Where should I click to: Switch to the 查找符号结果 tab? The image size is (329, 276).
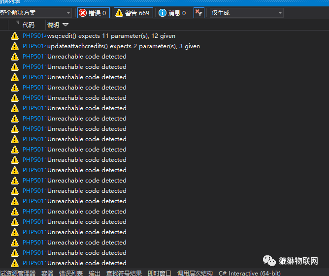coord(124,273)
